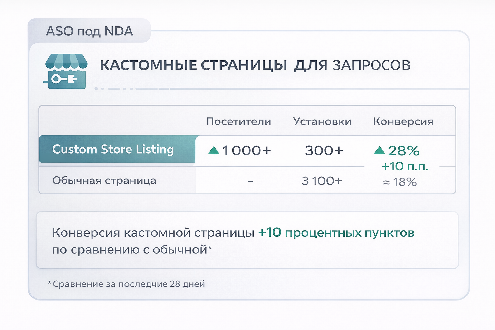Click the heading 'КАСТОМНЫЕ СТРАНИЦЫ ДЛЯ ЗАПРОСОВ'
495x330 pixels.
(255, 65)
